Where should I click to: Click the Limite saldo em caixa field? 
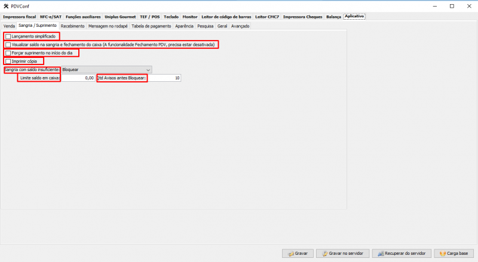pos(78,78)
